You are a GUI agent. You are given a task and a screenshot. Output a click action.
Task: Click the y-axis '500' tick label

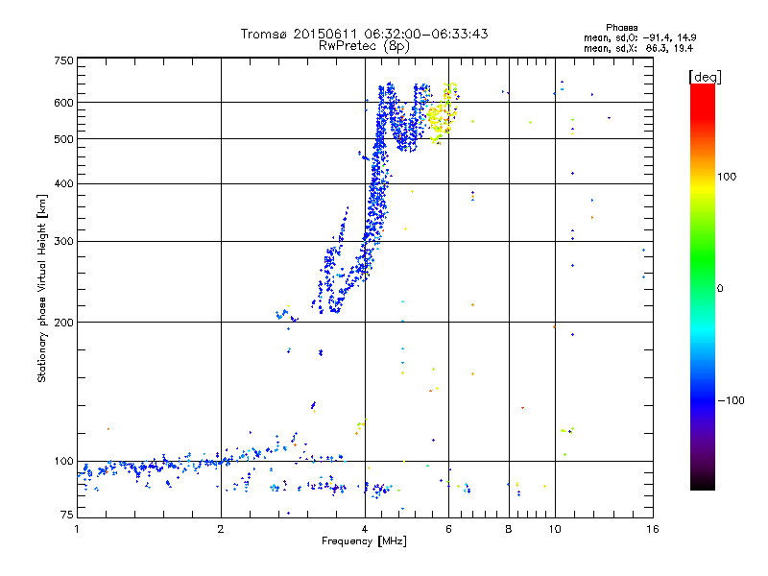[63, 139]
